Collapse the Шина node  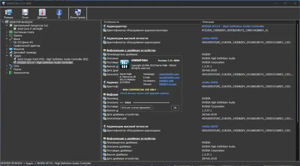coord(7,39)
